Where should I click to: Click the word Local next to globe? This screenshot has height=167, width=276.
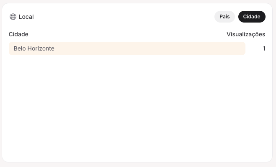(26, 17)
